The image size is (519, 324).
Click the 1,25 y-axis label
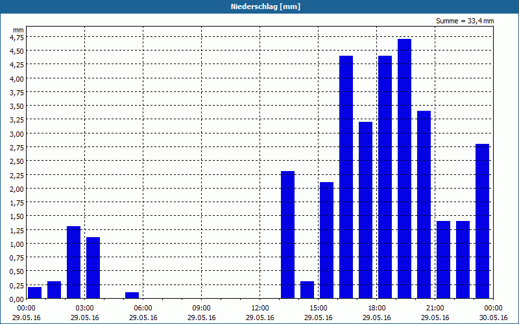point(17,230)
